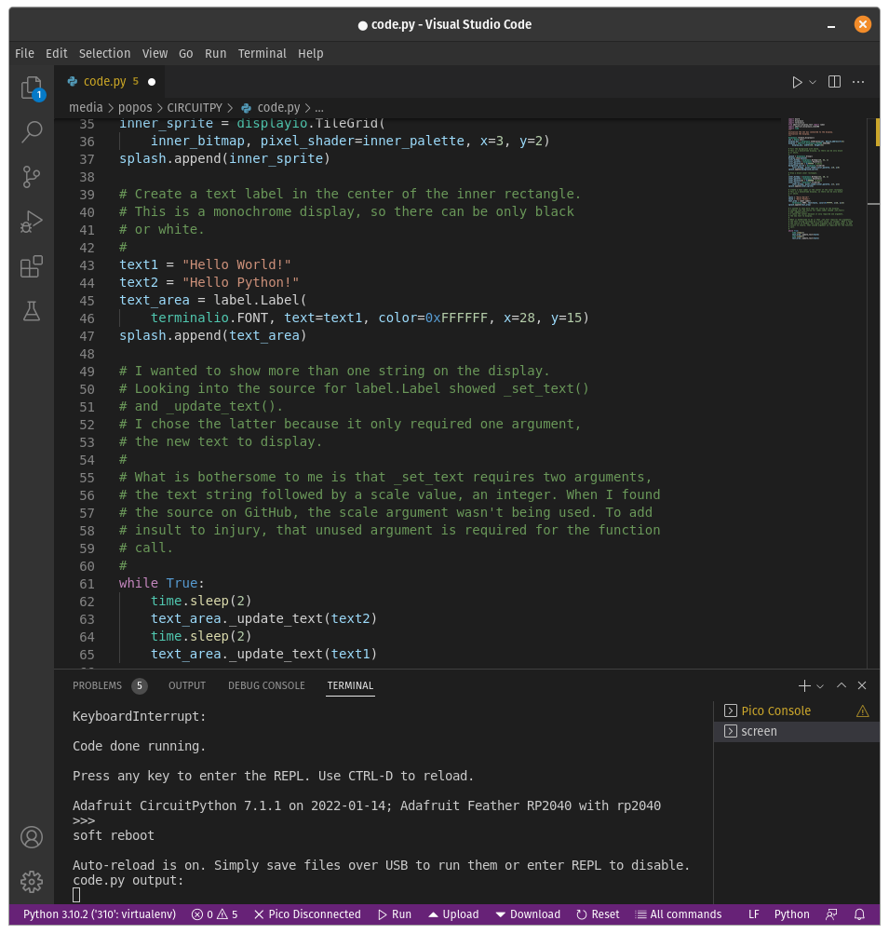Open the Edit menu

(x=57, y=54)
